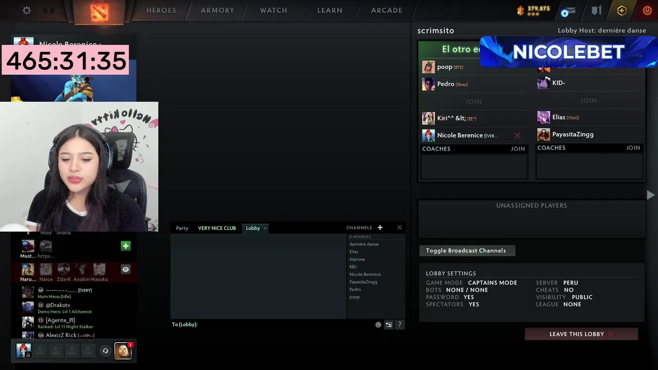Click poop's avatar in lobby team
The image size is (658, 370).
coord(428,67)
